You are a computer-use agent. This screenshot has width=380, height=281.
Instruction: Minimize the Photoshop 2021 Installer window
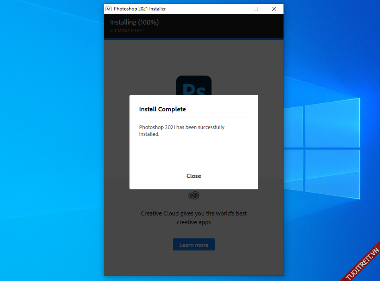[x=237, y=9]
